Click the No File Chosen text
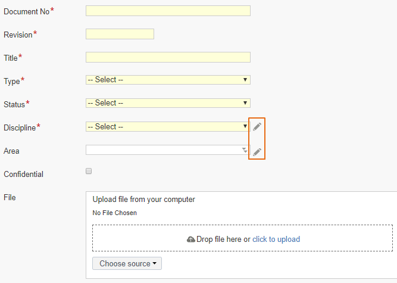397x283 pixels. tap(115, 213)
